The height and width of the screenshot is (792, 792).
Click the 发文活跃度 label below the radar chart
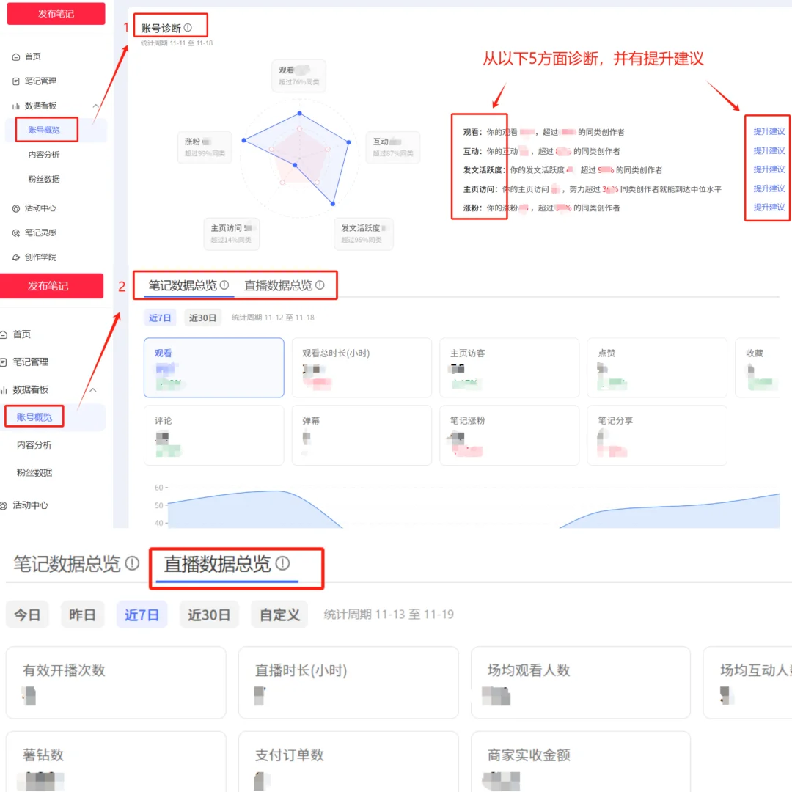pyautogui.click(x=364, y=234)
